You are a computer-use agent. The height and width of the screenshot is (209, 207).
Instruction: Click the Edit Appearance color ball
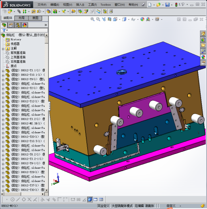pyautogui.click(x=143, y=19)
